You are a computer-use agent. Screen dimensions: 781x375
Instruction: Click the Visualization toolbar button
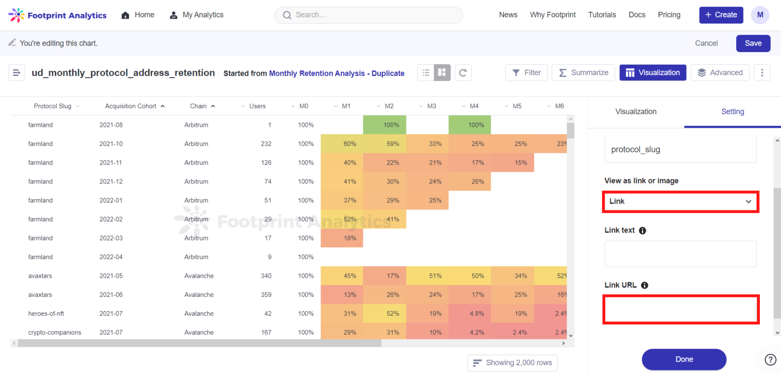653,73
